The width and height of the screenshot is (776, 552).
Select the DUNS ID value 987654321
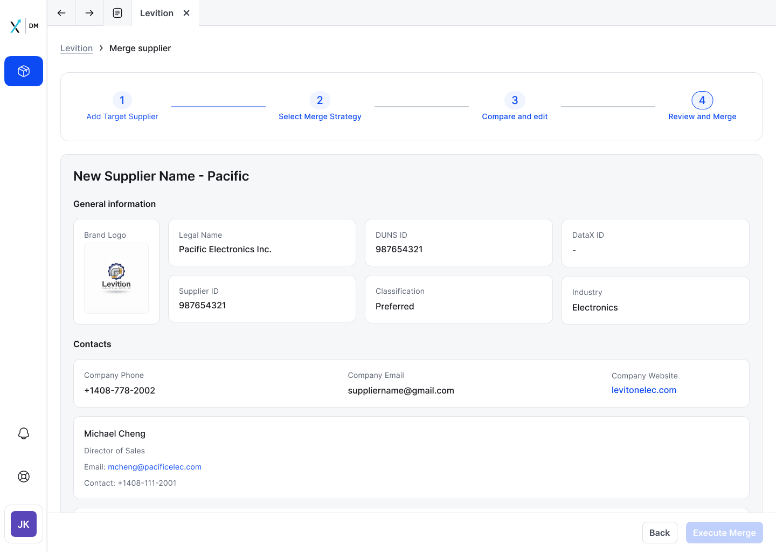(399, 249)
